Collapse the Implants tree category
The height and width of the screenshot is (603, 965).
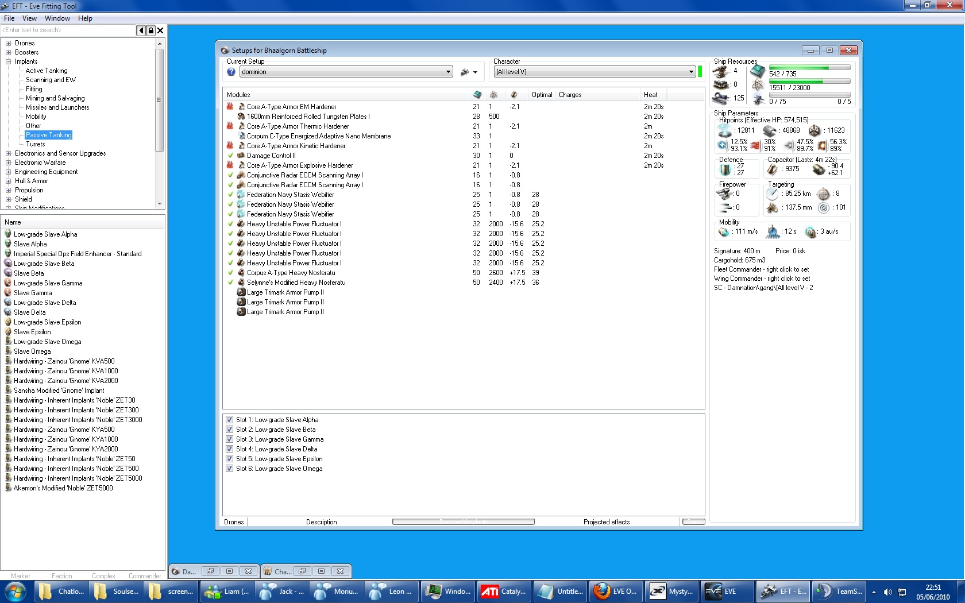(x=8, y=61)
